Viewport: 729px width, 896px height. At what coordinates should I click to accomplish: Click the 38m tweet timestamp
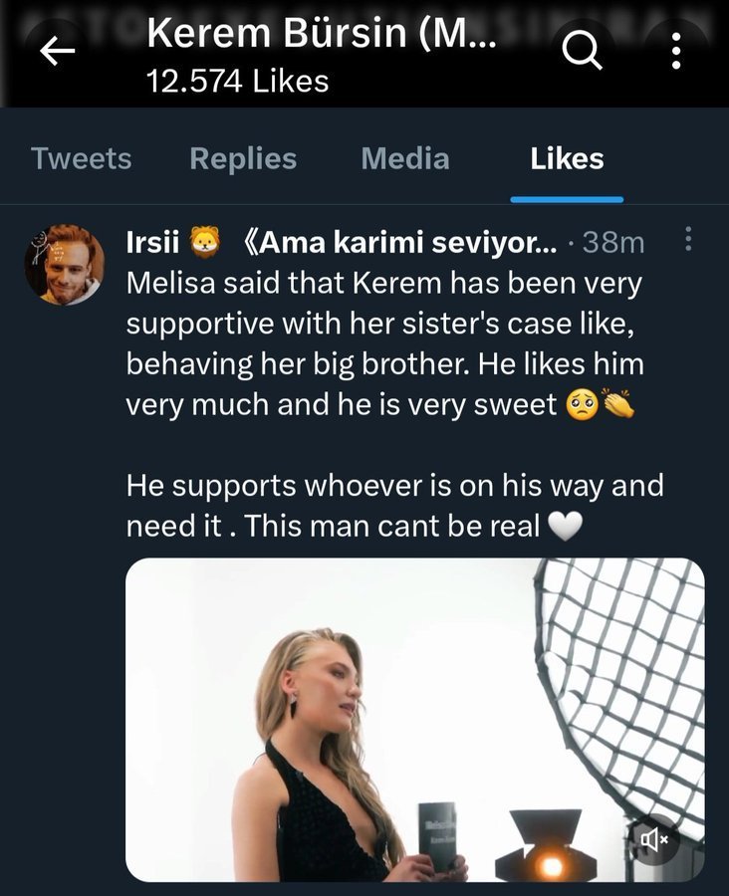pos(612,242)
